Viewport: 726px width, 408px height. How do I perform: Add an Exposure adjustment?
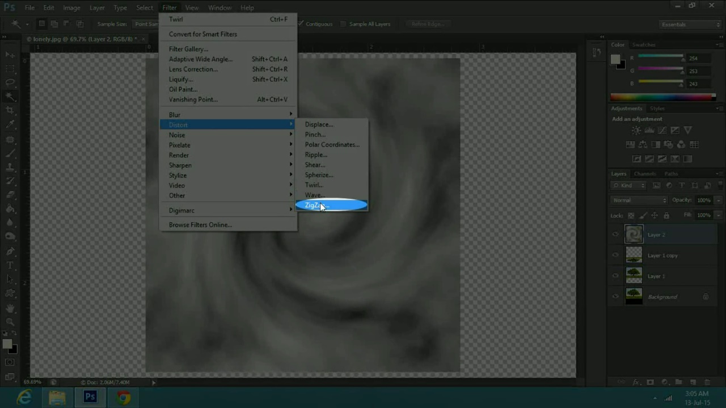[x=675, y=130]
